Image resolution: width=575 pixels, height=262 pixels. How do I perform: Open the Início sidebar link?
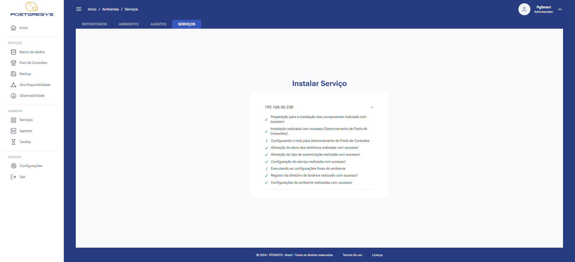(x=24, y=28)
